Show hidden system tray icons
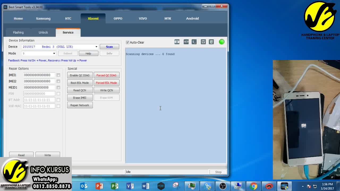 pos(303,186)
